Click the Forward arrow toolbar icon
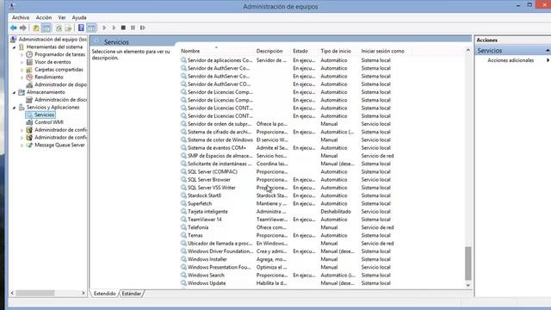 pos(23,28)
